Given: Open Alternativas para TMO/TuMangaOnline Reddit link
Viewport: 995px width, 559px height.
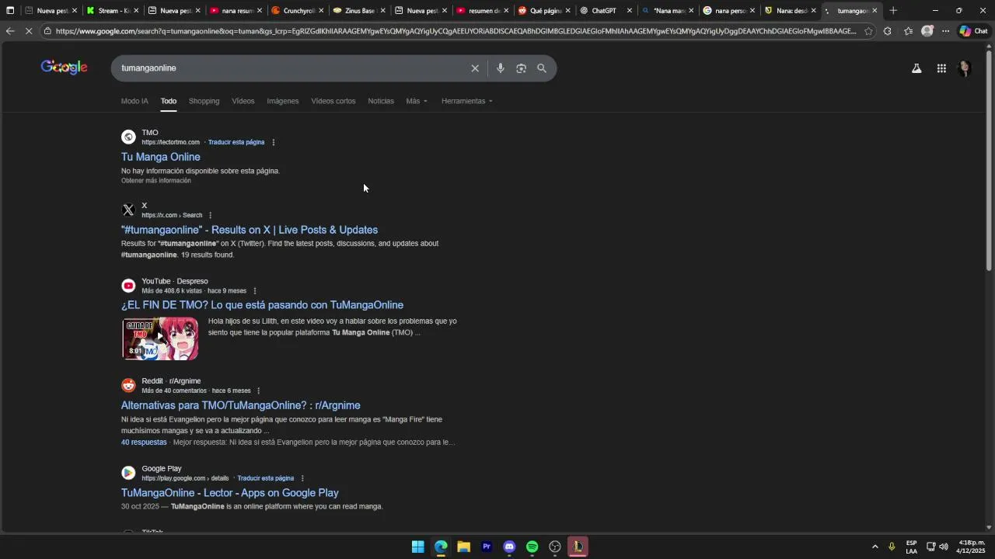Looking at the screenshot, I should (241, 405).
